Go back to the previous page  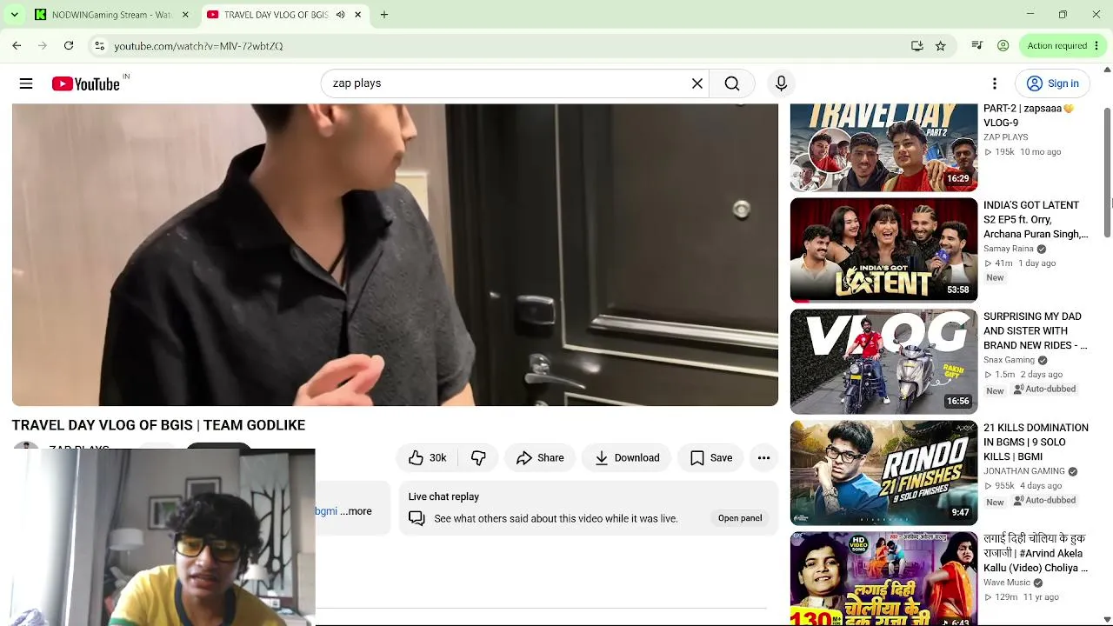17,45
